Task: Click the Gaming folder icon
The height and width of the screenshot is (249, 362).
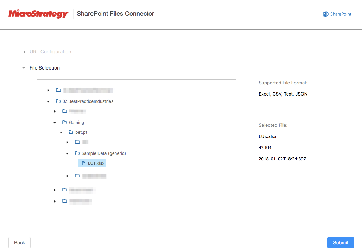Action: click(64, 122)
